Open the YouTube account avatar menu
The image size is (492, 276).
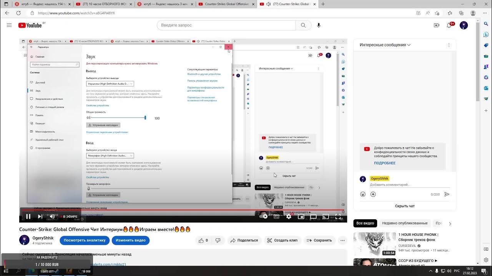point(464,25)
